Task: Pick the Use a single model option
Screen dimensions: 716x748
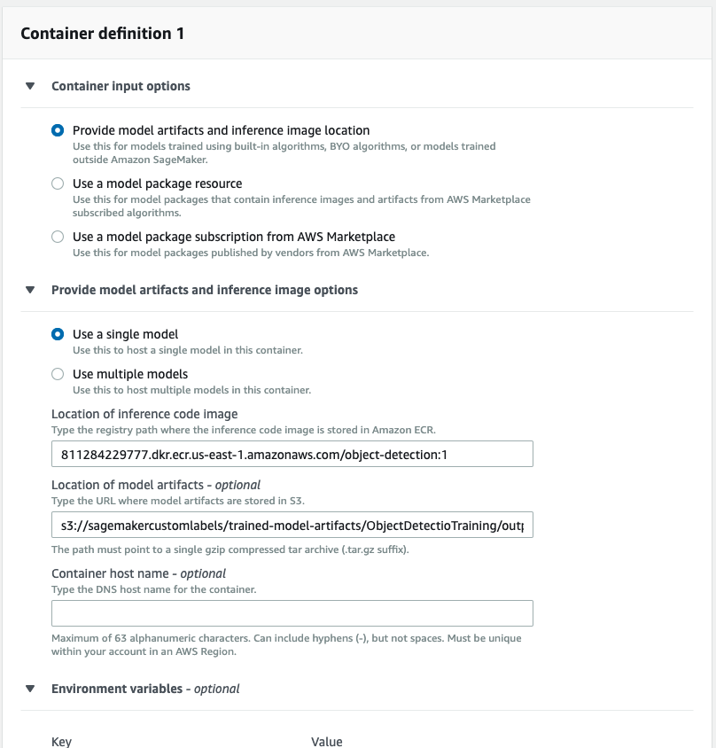Action: [x=58, y=334]
